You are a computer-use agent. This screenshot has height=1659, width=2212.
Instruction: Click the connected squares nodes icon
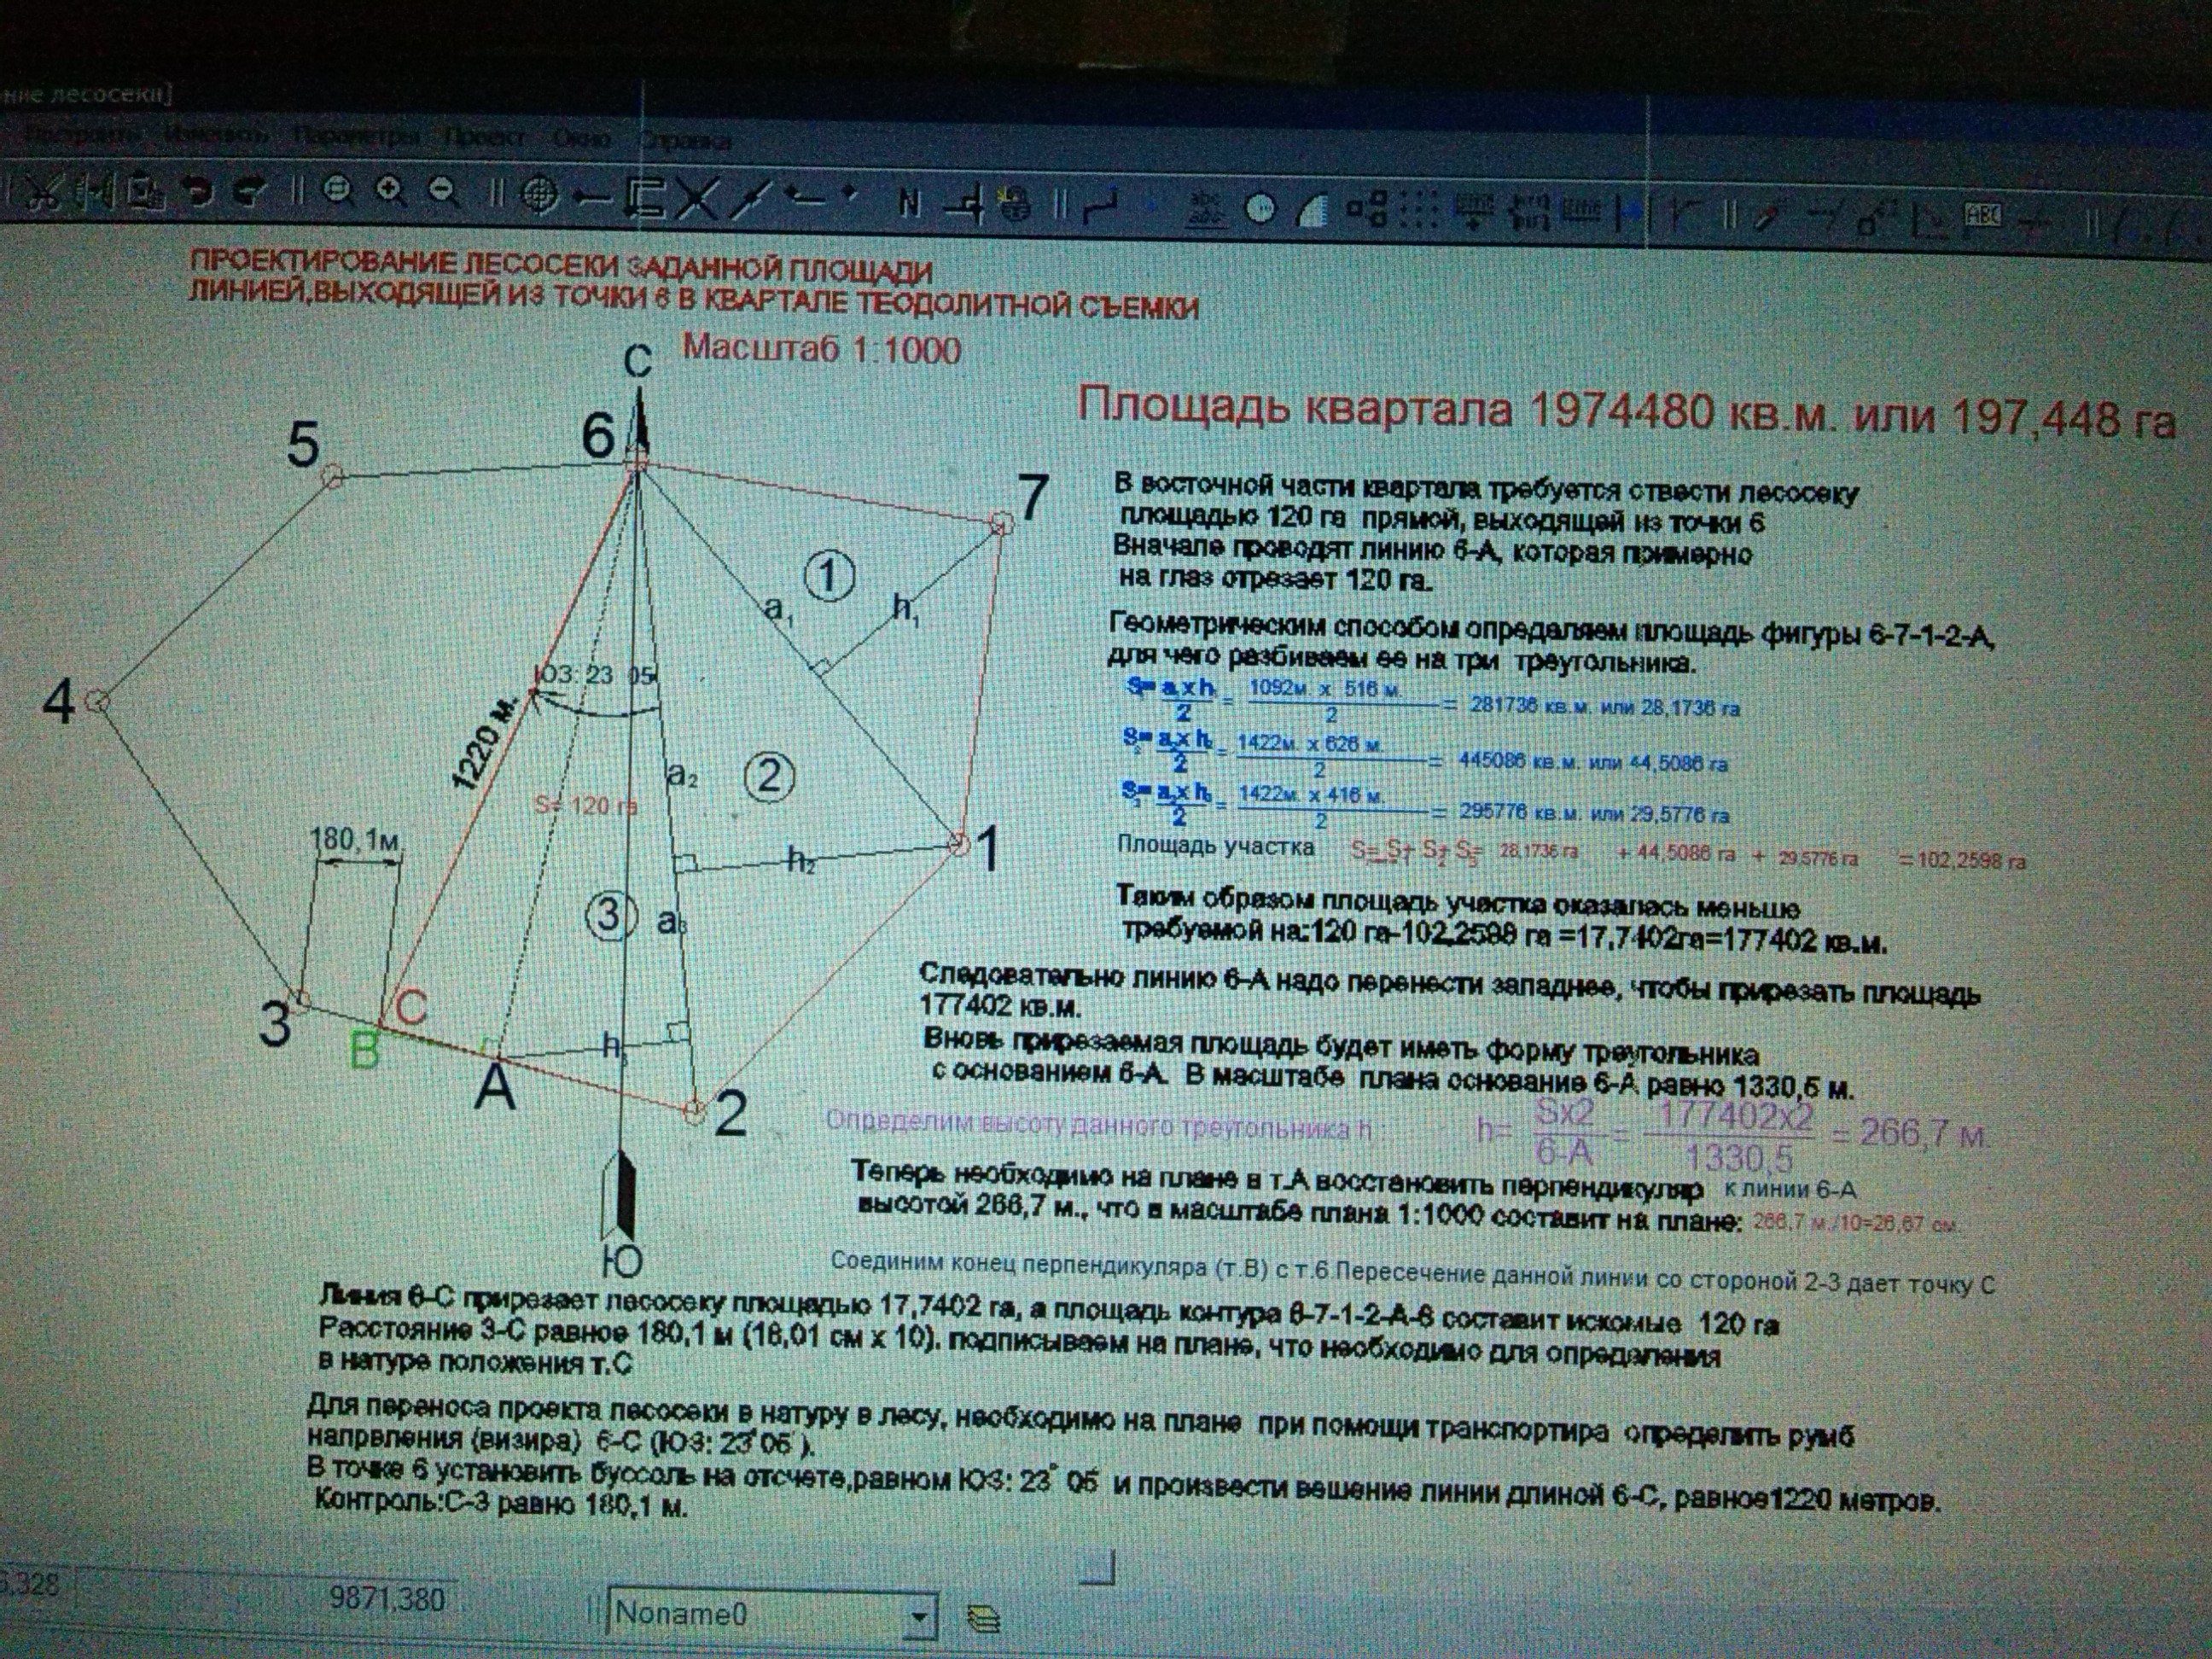[x=1366, y=211]
